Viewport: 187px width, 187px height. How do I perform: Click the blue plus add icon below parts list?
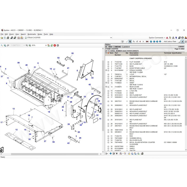[x=111, y=154]
